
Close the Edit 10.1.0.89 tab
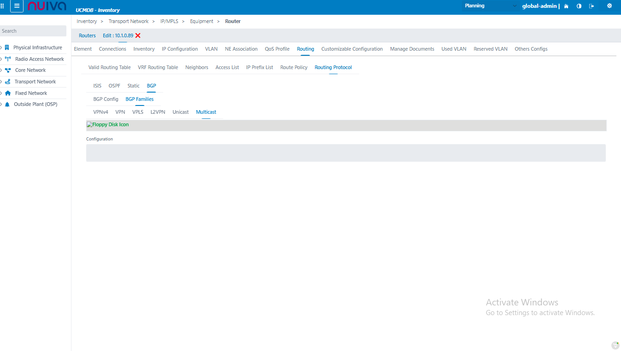[x=138, y=35]
